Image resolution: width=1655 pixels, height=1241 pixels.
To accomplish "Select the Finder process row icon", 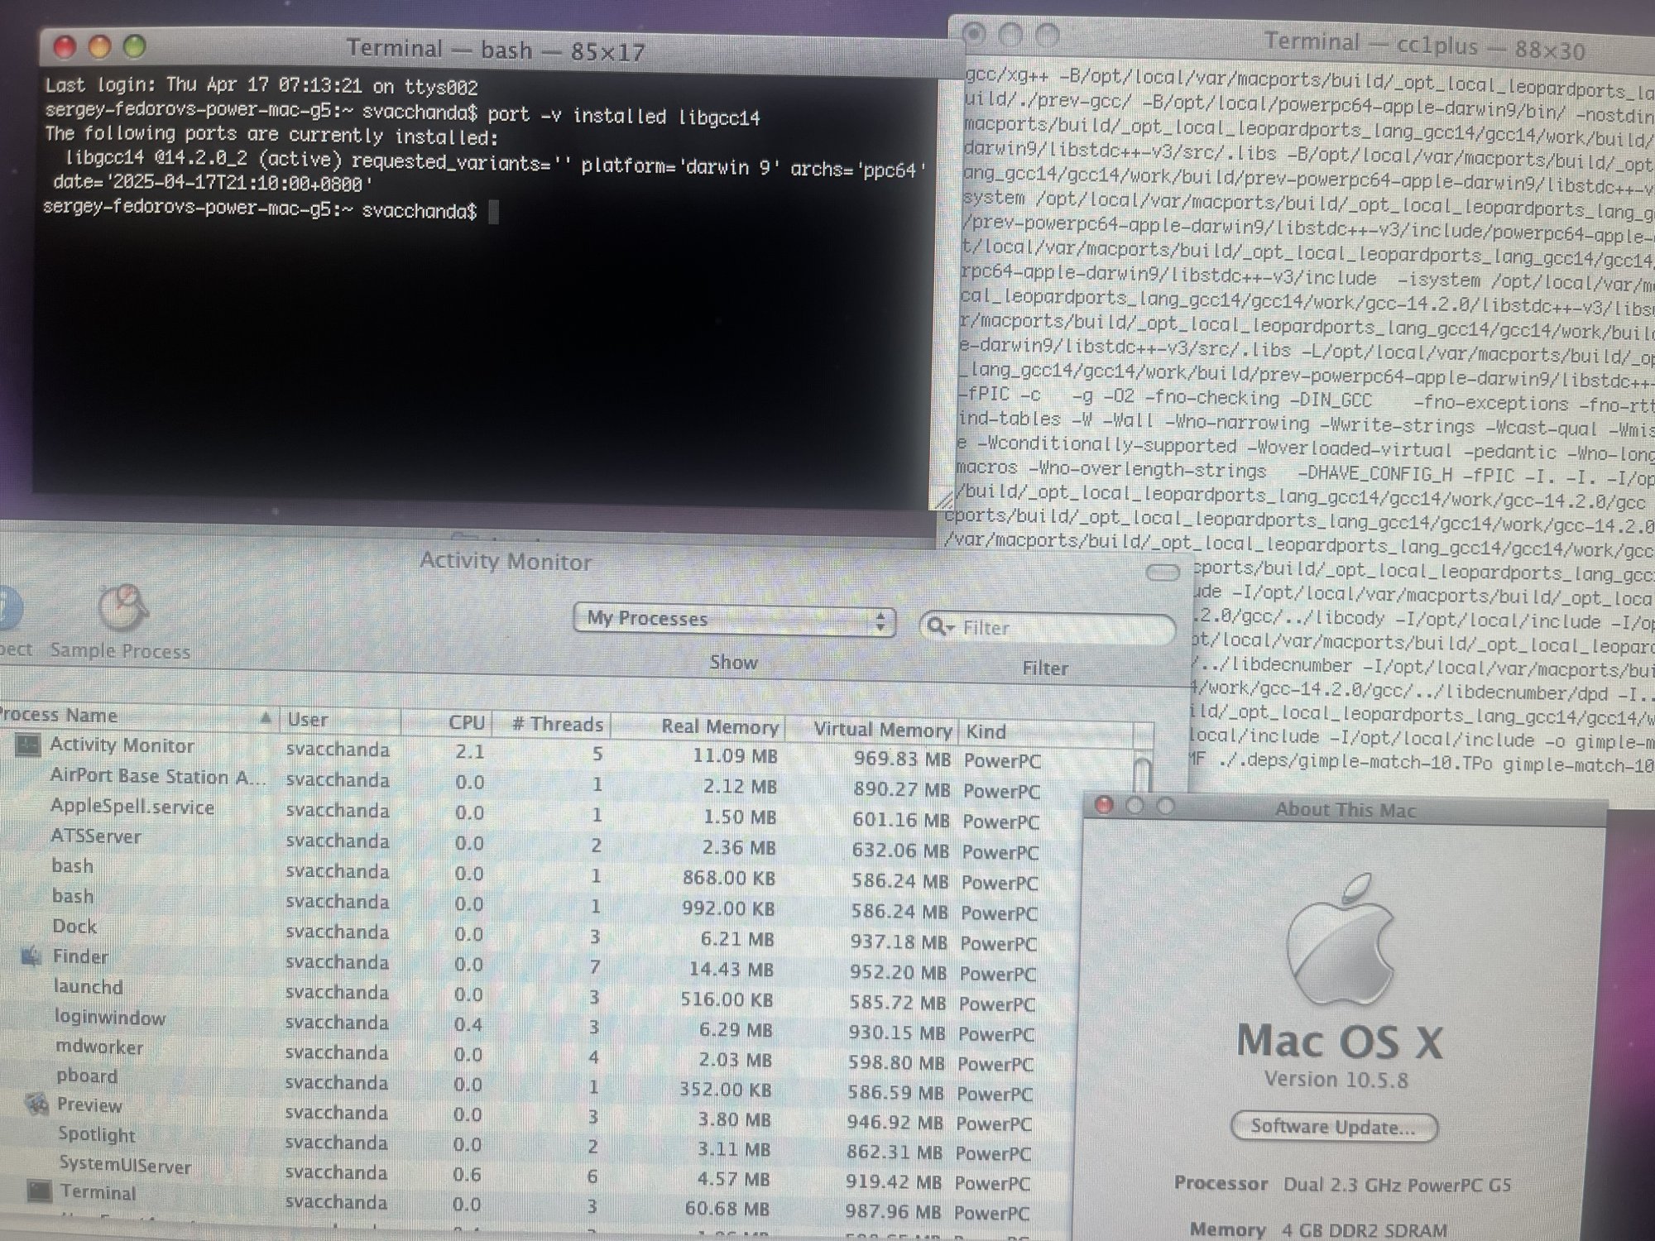I will [x=31, y=957].
